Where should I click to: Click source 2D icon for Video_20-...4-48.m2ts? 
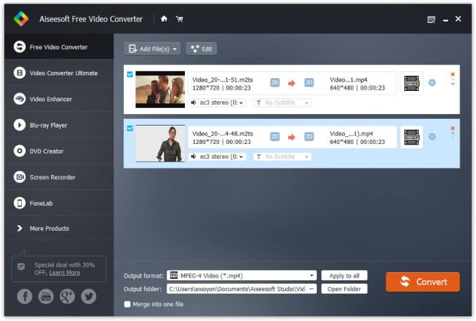275,136
